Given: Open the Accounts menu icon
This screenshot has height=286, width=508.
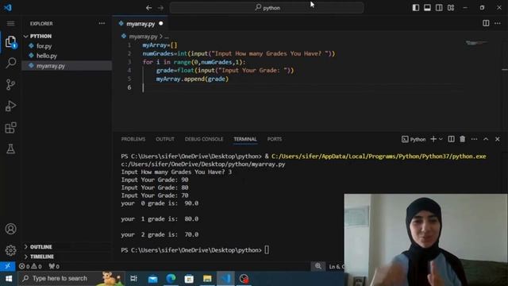Looking at the screenshot, I should click(10, 229).
